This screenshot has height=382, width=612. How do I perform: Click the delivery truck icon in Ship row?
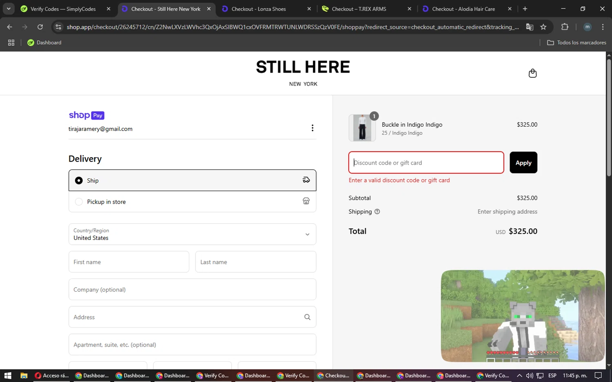[x=306, y=180]
